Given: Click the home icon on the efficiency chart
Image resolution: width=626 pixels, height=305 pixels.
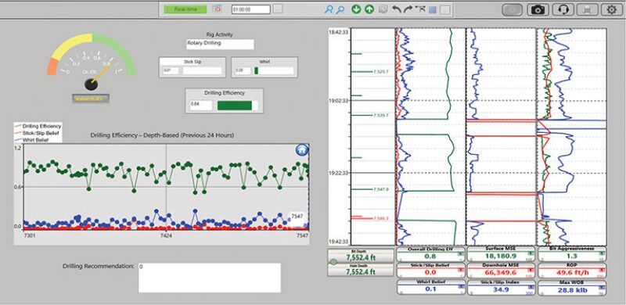Looking at the screenshot, I should point(302,149).
